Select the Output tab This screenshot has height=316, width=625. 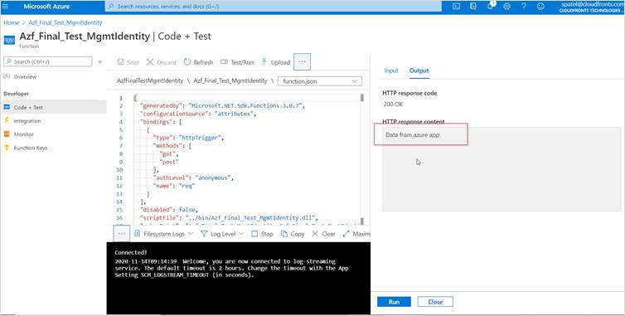point(419,70)
